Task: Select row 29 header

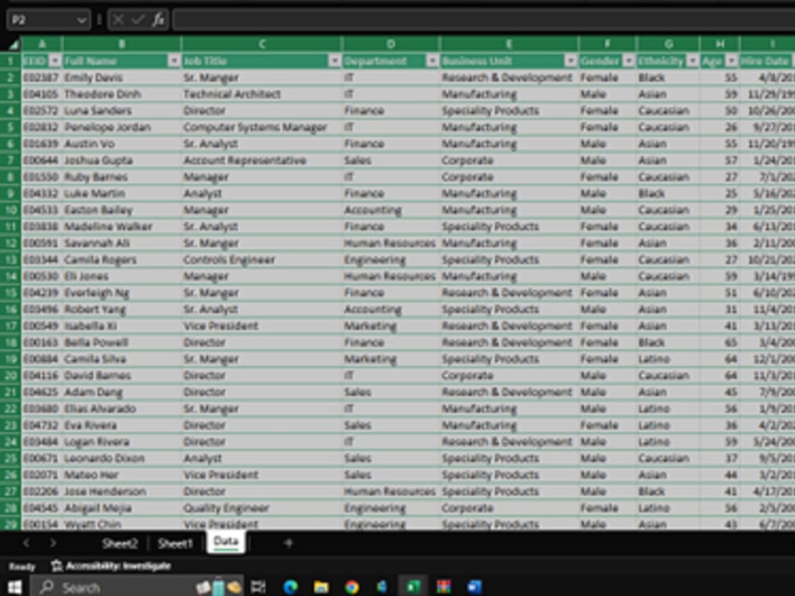Action: point(10,524)
